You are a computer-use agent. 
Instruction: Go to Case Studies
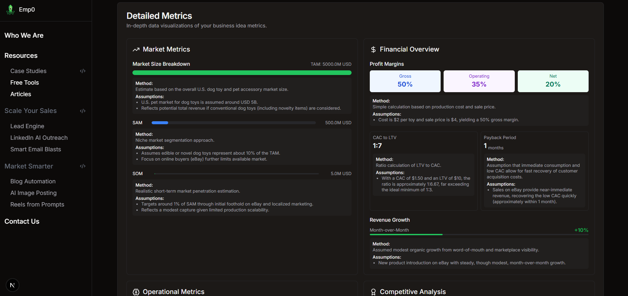[28, 71]
